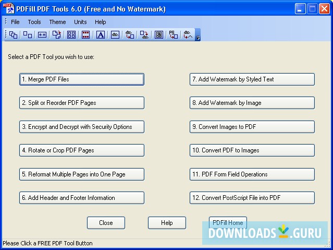Click 'Select a PDF Tool you wish to use:' label

[51, 57]
